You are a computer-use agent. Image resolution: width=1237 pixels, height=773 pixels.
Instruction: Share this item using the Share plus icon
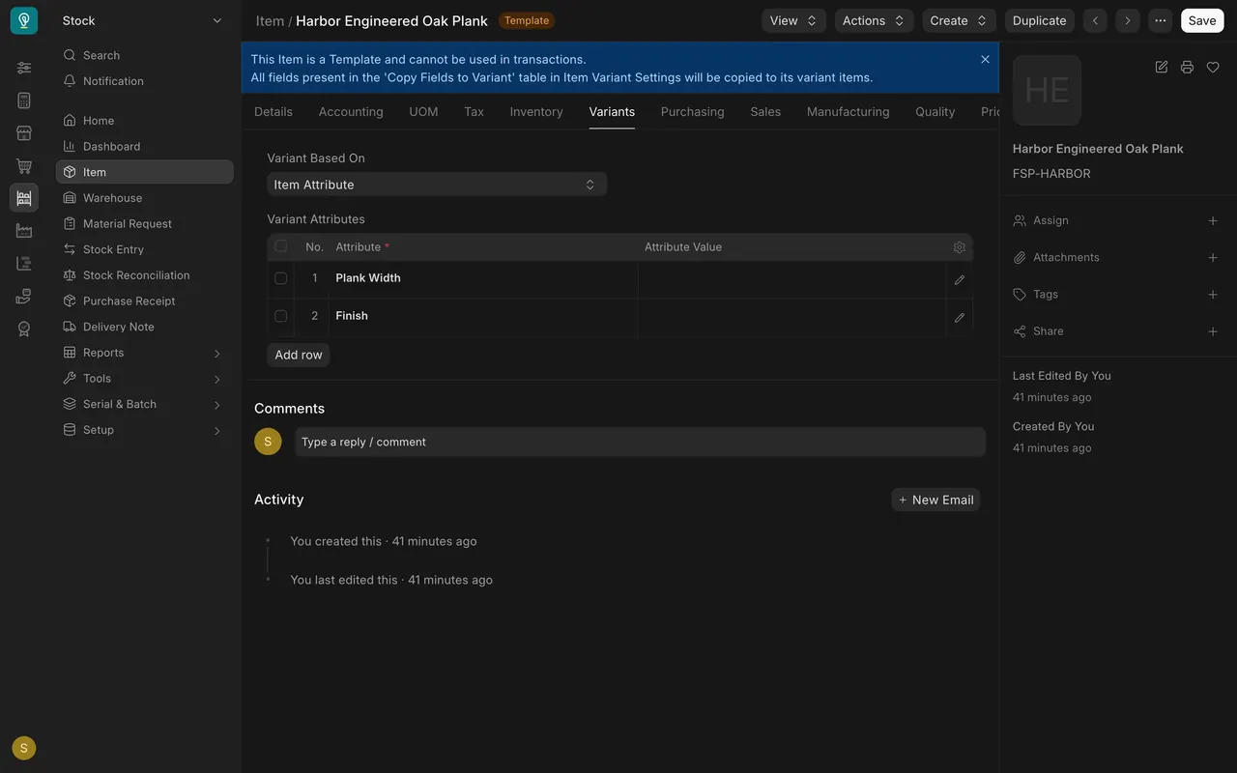coord(1213,331)
